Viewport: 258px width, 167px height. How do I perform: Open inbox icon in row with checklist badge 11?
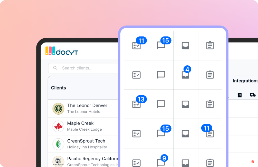[185, 45]
